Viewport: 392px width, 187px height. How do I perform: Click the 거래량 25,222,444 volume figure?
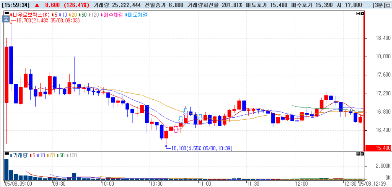(117, 5)
